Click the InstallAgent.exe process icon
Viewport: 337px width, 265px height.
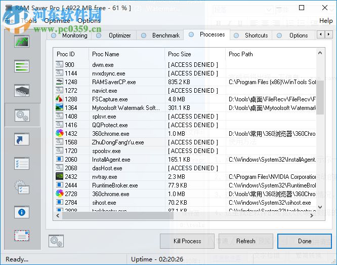59,159
